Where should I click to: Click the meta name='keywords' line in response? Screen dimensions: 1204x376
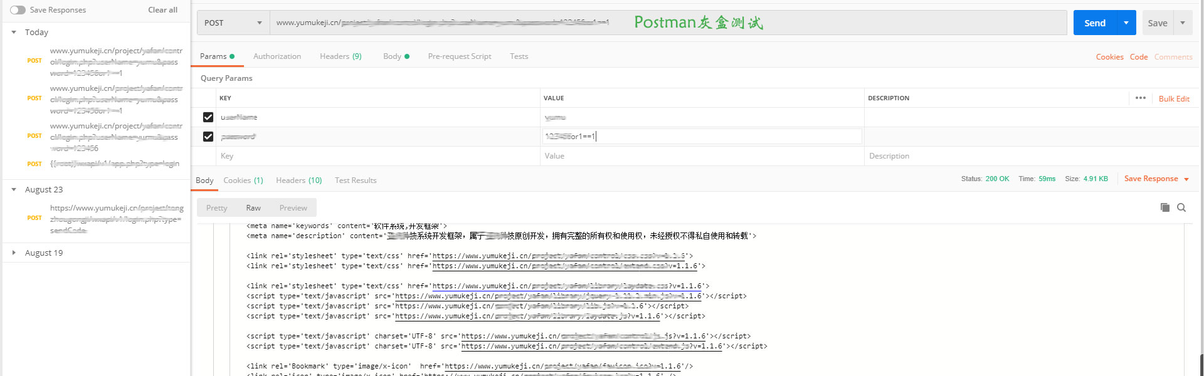pyautogui.click(x=347, y=226)
